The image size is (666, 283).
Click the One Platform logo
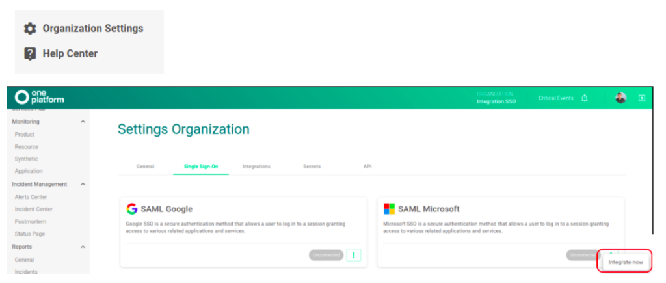pos(40,98)
